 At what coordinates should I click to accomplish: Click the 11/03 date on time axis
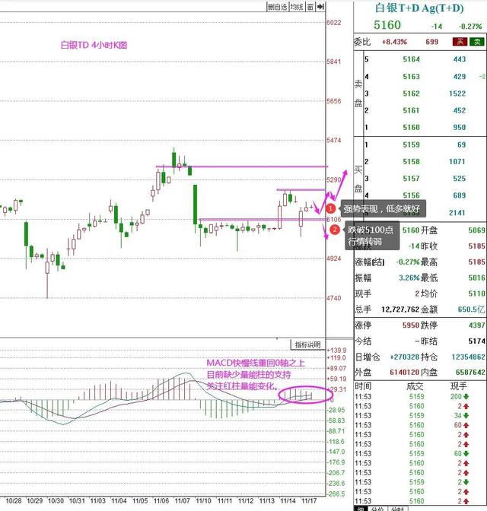pos(98,501)
